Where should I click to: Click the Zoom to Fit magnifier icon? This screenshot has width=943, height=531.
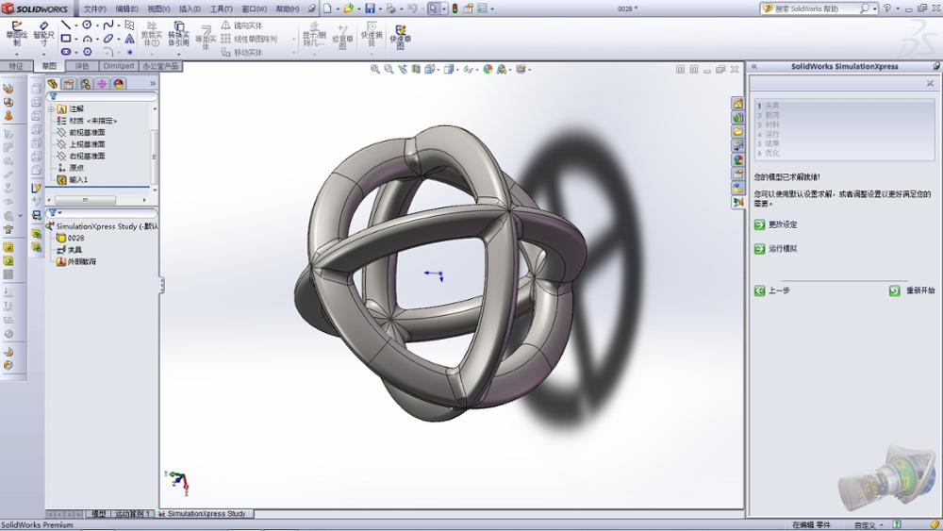coord(375,69)
